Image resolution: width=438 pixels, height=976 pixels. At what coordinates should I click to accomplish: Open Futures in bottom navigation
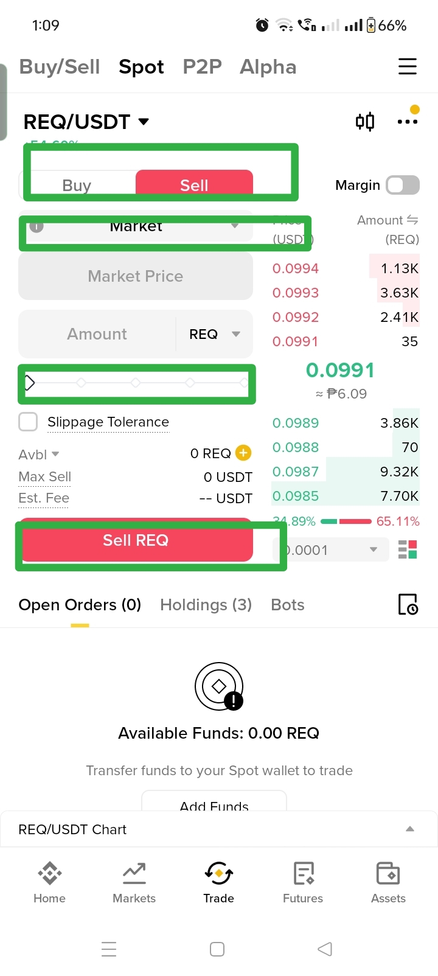click(303, 882)
